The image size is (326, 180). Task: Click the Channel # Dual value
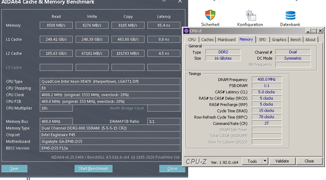coord(293,52)
